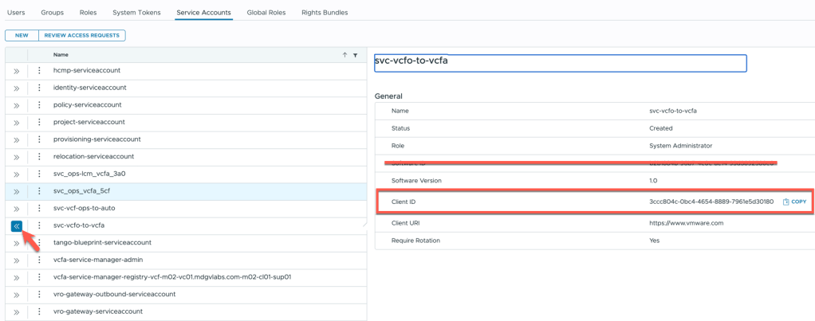Go to the Rights Bundles tab
This screenshot has width=815, height=321.
tap(325, 13)
